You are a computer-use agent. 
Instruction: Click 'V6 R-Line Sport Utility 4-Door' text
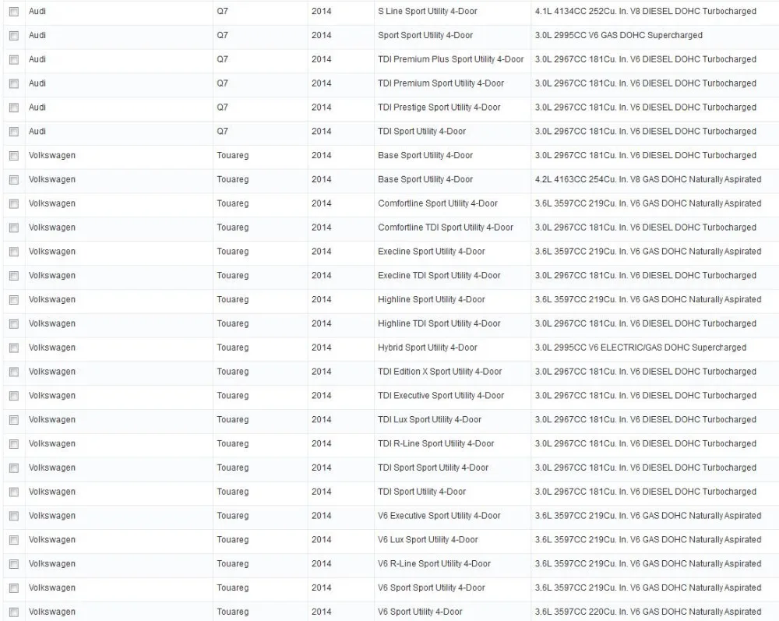[x=434, y=564]
